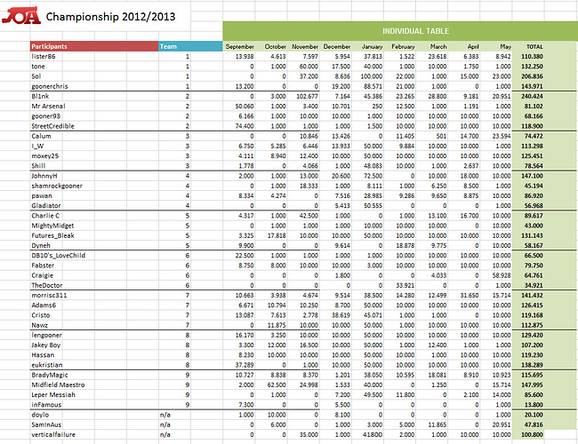
Task: Select participant cell Fabster
Action: (43, 266)
